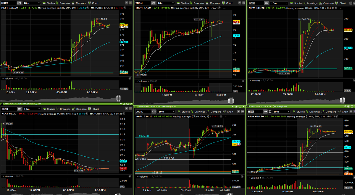Close the Volume pane on MSFT chart
This screenshot has width=355, height=195.
pyautogui.click(x=130, y=78)
